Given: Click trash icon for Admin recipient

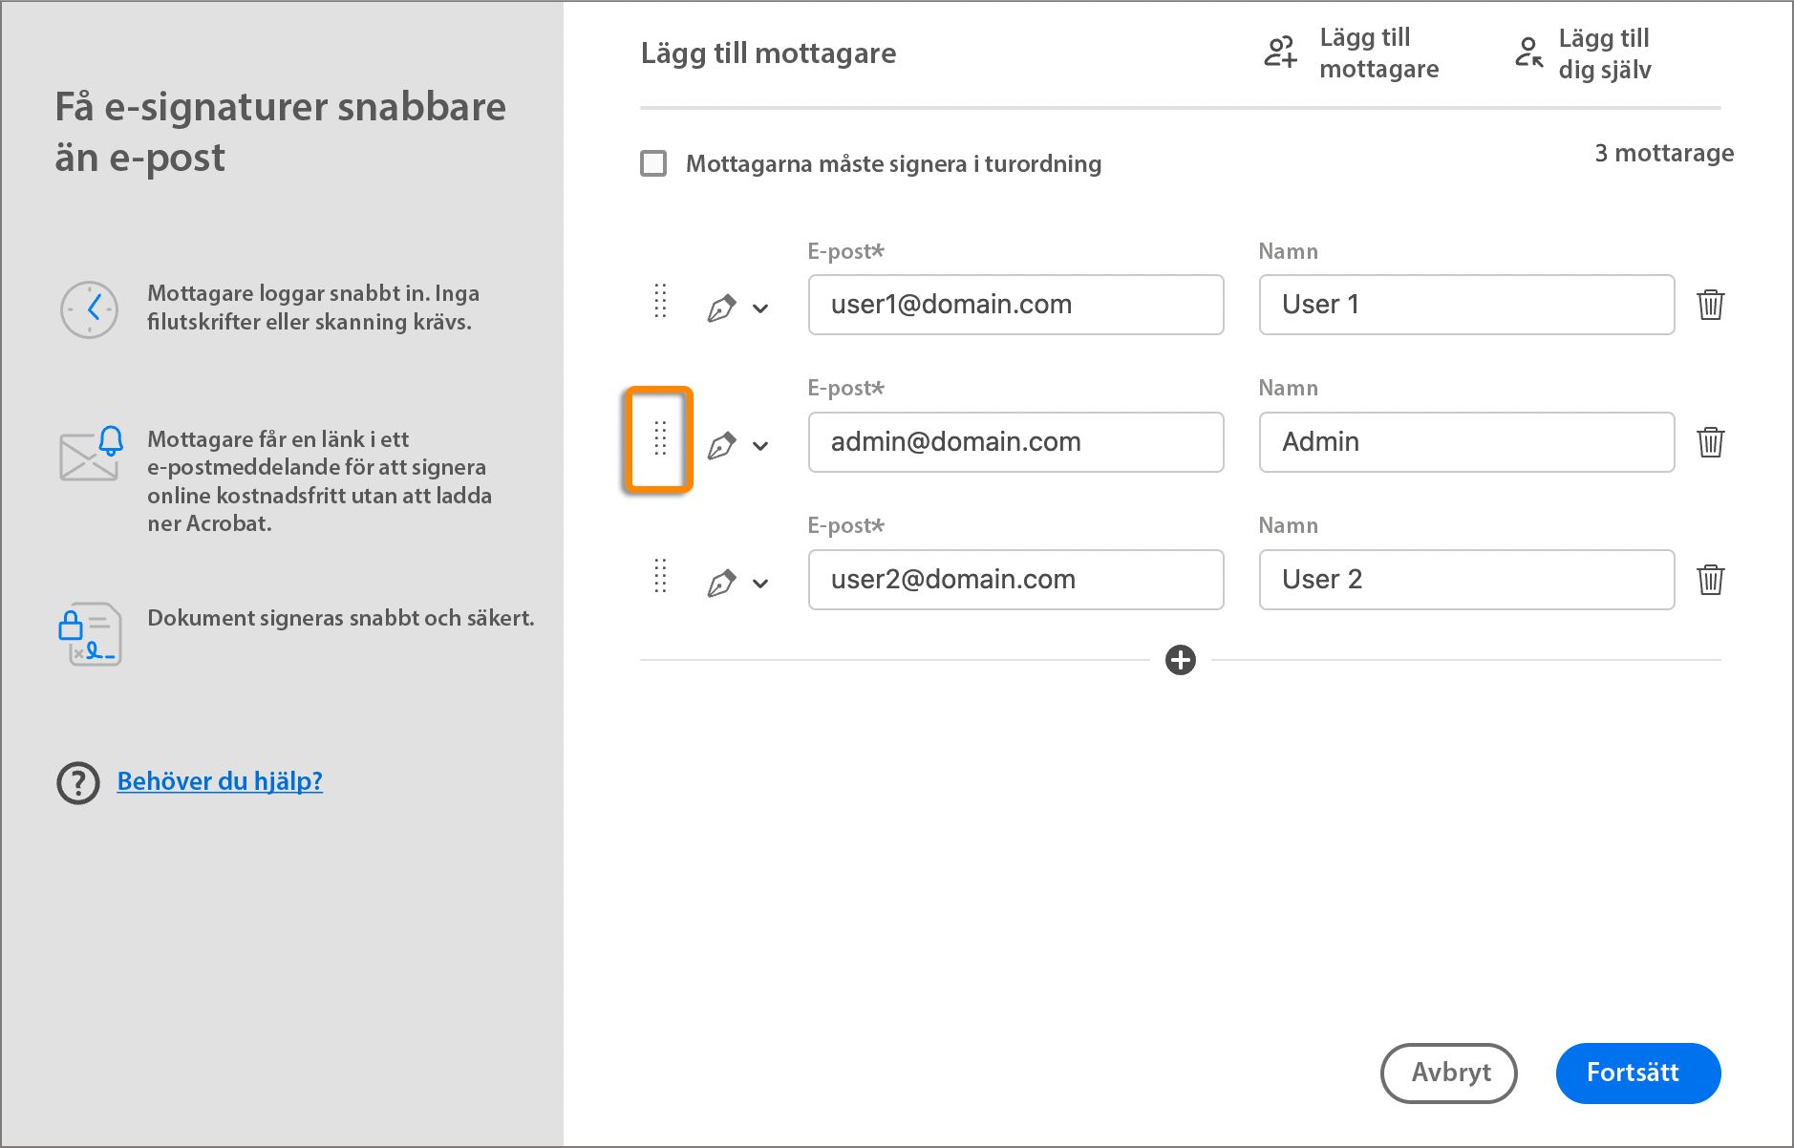Looking at the screenshot, I should (x=1710, y=442).
